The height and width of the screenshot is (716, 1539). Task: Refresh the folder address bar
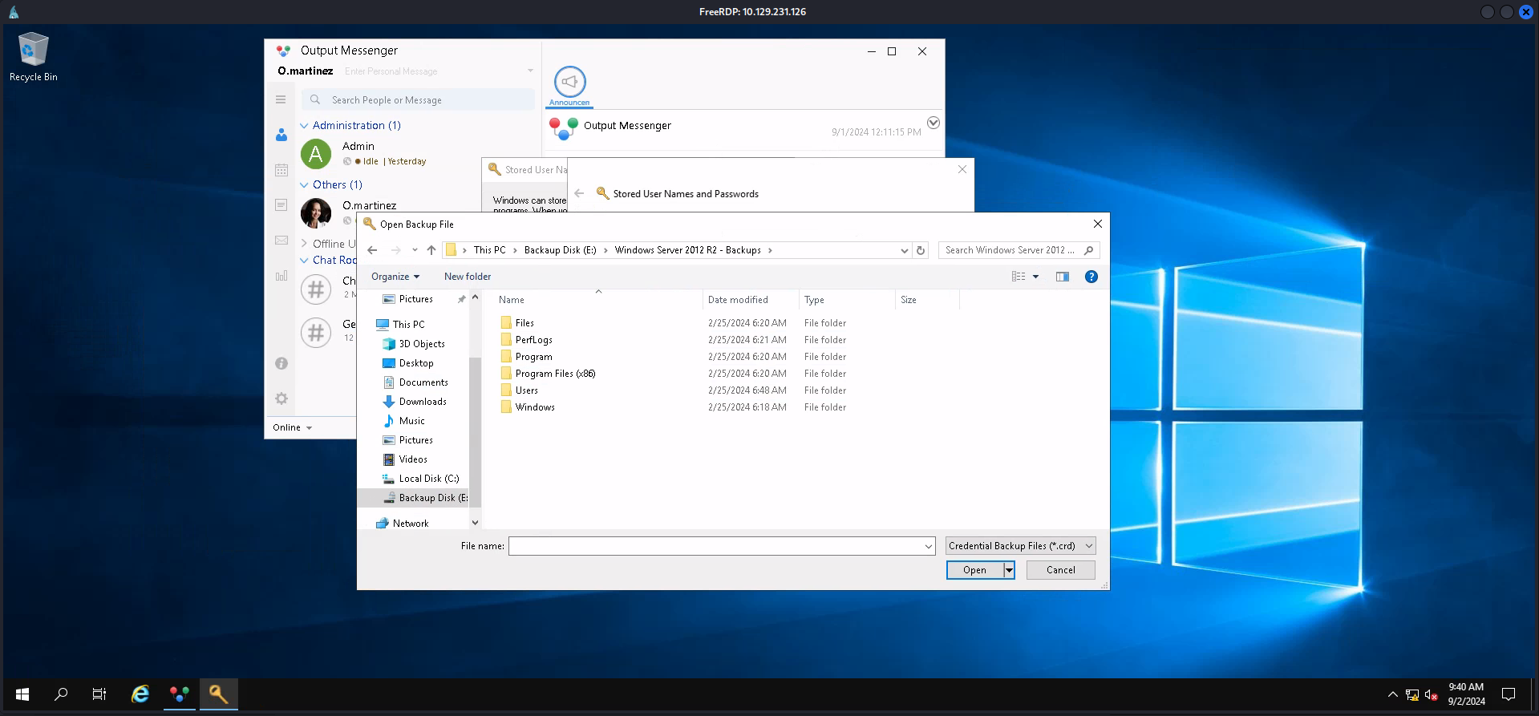[921, 250]
